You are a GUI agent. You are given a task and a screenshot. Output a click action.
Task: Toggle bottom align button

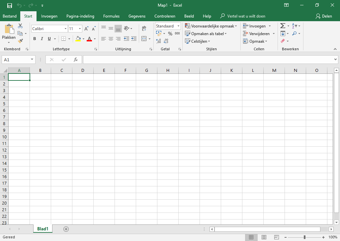click(118, 28)
